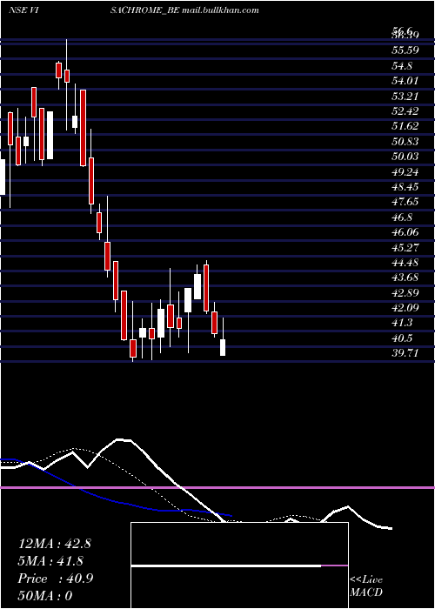Click the 47.65 price value

tap(405, 201)
